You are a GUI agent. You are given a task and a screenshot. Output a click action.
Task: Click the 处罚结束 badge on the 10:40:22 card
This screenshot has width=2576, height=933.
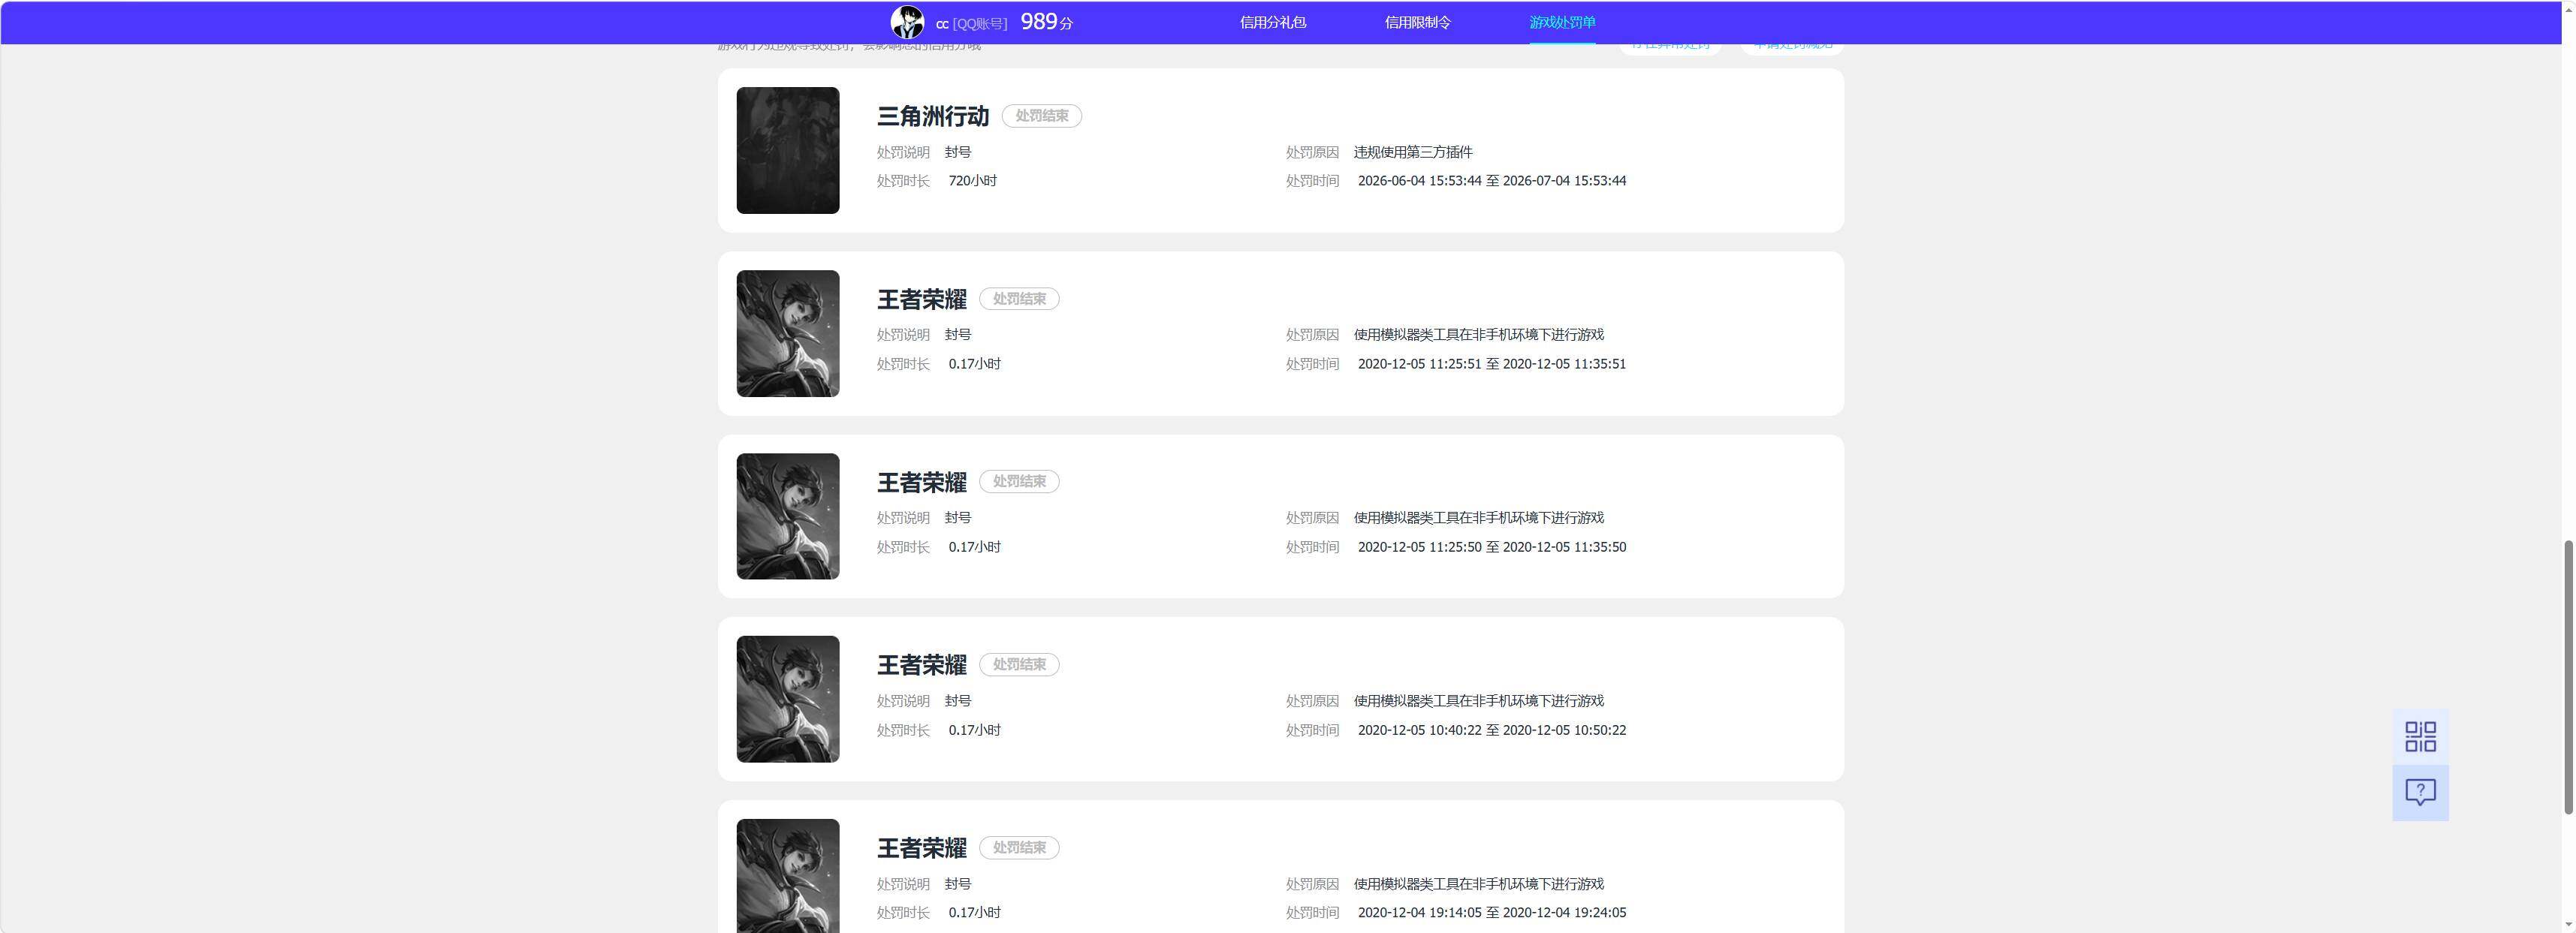click(x=1019, y=664)
